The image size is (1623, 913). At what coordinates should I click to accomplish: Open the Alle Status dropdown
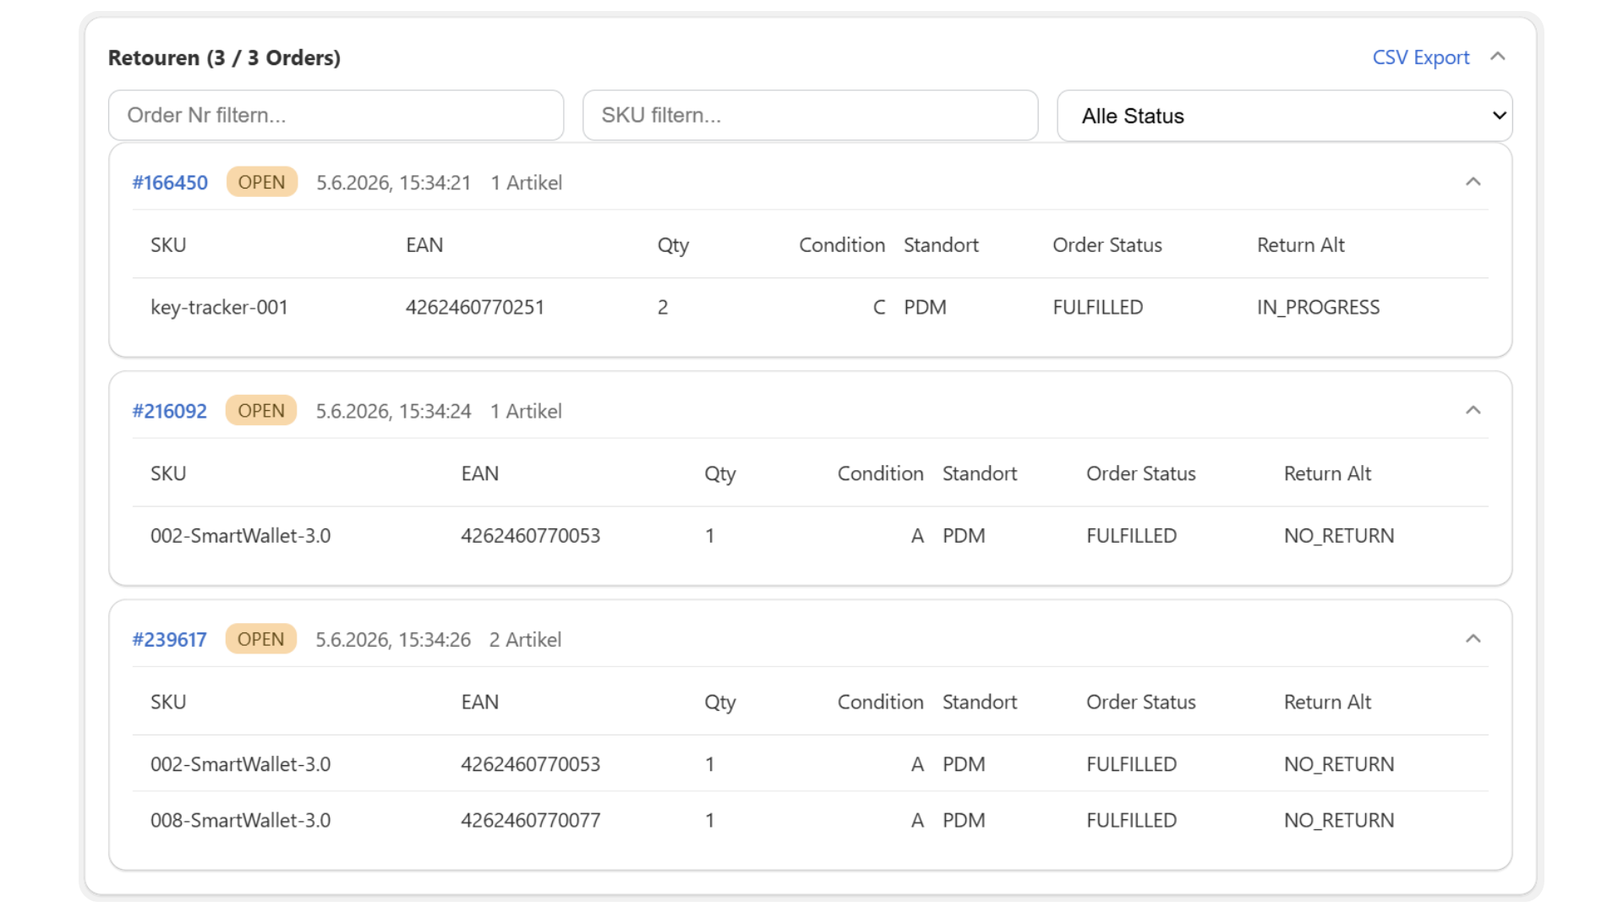click(x=1284, y=116)
